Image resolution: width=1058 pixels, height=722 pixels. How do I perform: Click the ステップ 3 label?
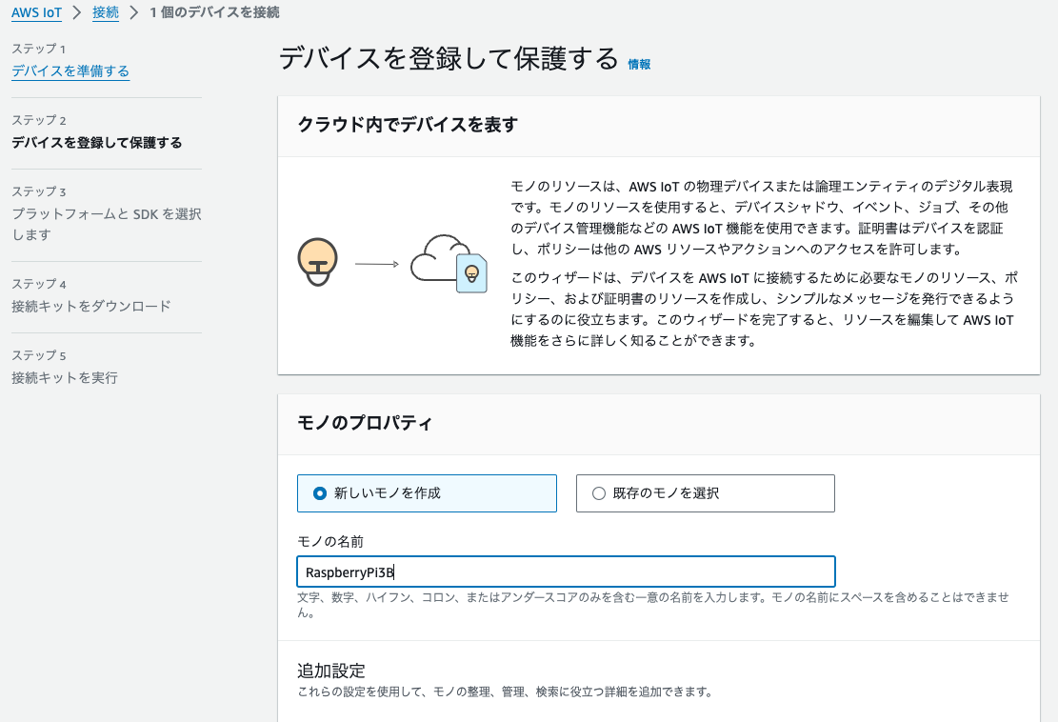[x=38, y=191]
